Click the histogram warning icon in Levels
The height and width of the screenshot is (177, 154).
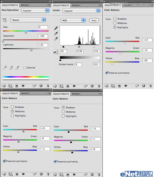pos(55,52)
